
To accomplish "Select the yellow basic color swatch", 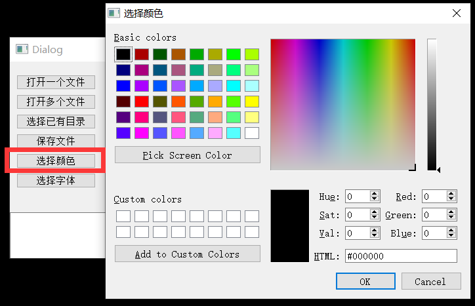I will (x=252, y=102).
